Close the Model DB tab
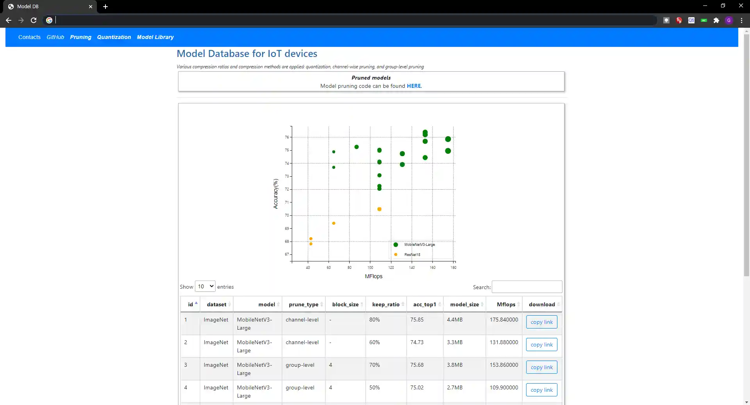 tap(91, 7)
